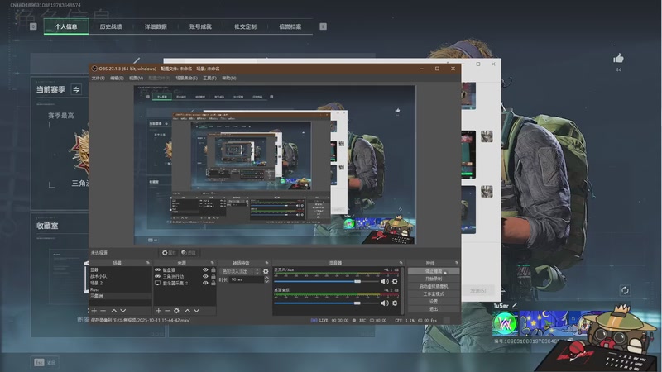Add a new source with the plus icon
The height and width of the screenshot is (372, 662).
pyautogui.click(x=158, y=311)
